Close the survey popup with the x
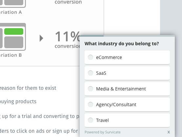This screenshot has width=182, height=137. click(169, 132)
